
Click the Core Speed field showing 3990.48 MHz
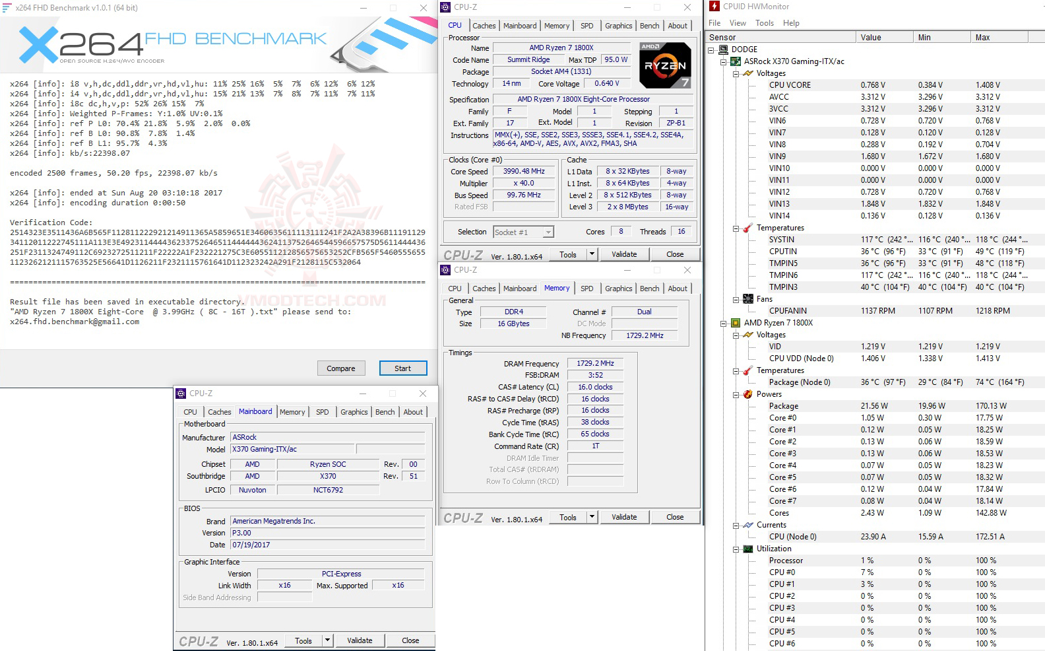[524, 172]
